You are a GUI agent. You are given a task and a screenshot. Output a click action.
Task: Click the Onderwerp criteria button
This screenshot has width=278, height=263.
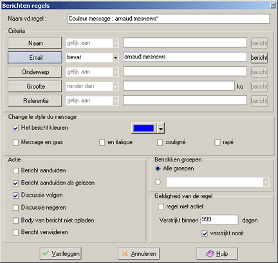click(35, 72)
